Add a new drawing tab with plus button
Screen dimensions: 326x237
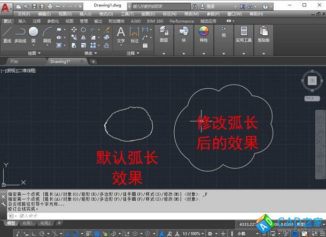pyautogui.click(x=93, y=62)
